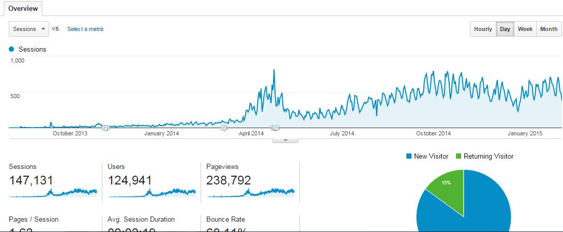Click the 1,000 y-axis label

[x=17, y=60]
